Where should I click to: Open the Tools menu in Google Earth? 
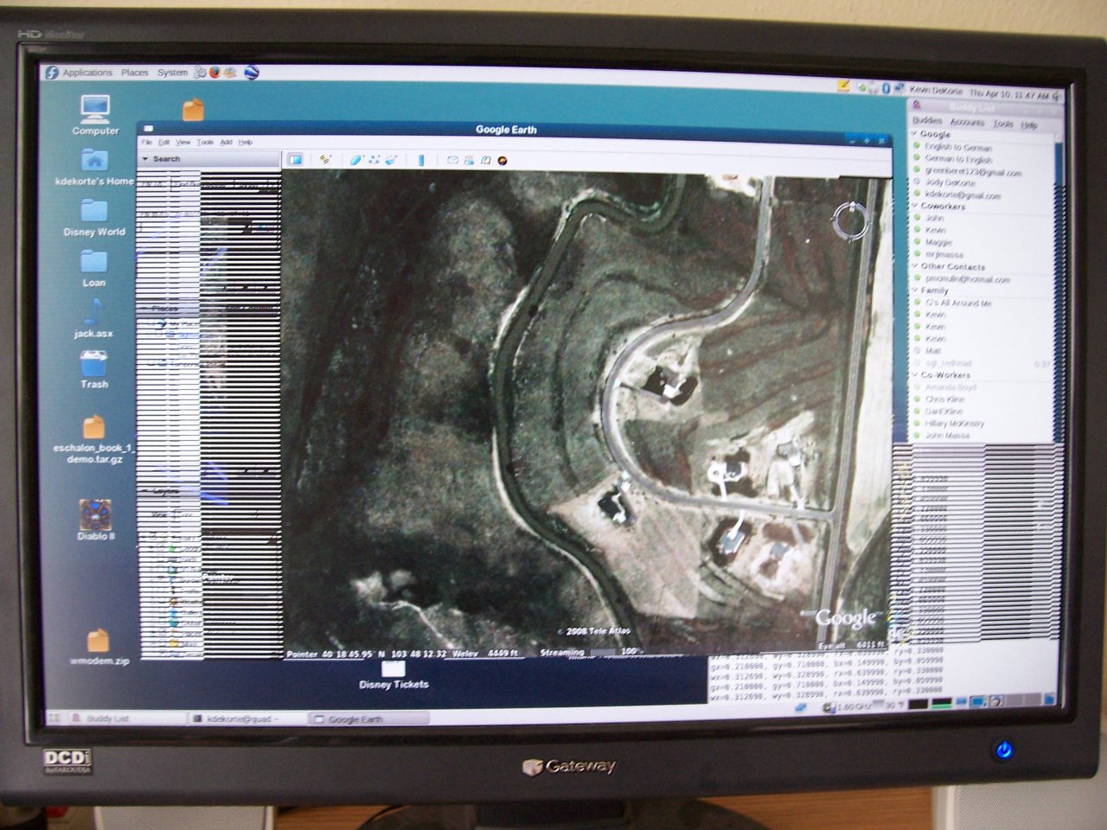[204, 142]
